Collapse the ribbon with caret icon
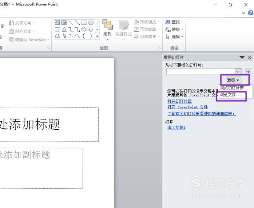254x208 pixels. tap(243, 13)
